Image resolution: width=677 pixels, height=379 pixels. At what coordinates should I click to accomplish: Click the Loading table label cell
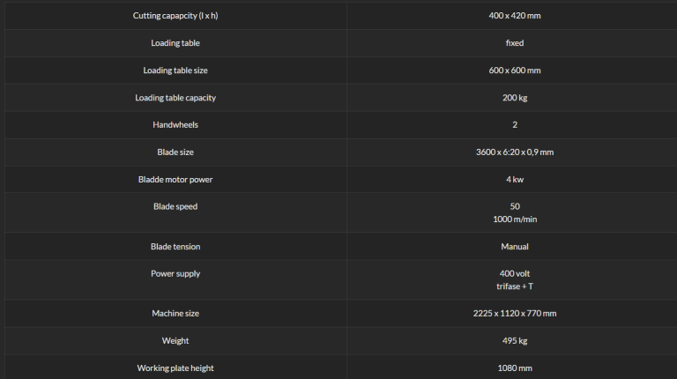(x=175, y=42)
